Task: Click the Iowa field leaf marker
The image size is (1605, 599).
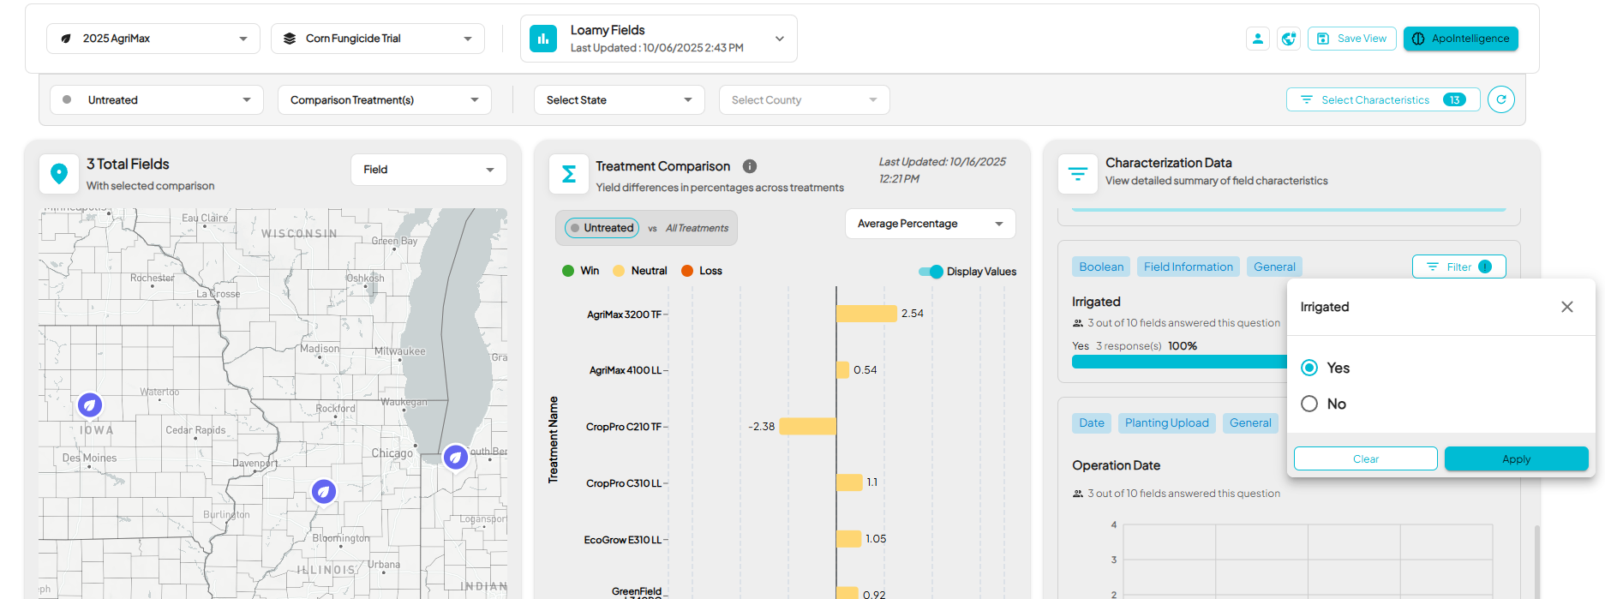Action: tap(90, 404)
